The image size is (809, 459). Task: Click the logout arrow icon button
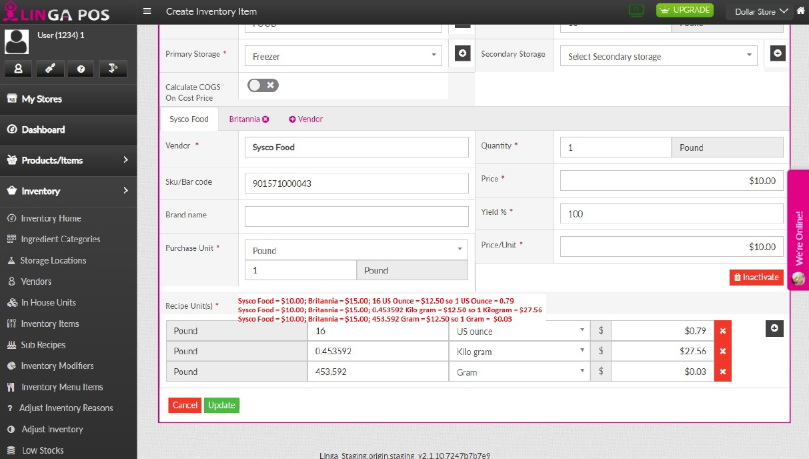[x=113, y=68]
